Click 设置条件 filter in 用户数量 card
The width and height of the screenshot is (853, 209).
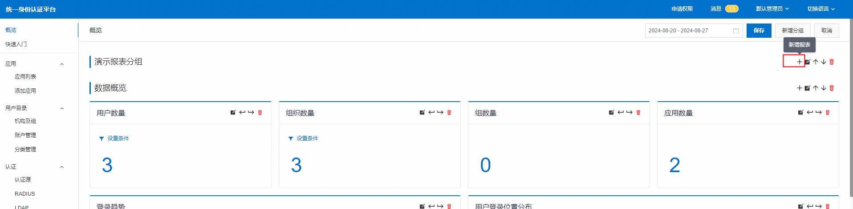tap(118, 138)
